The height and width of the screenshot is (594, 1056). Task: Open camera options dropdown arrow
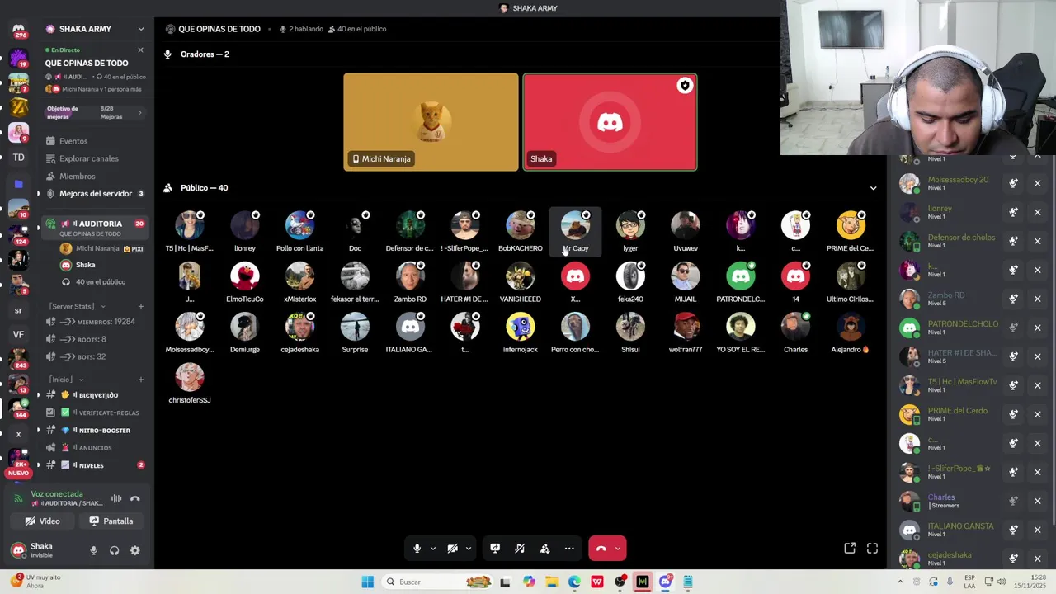tap(468, 549)
